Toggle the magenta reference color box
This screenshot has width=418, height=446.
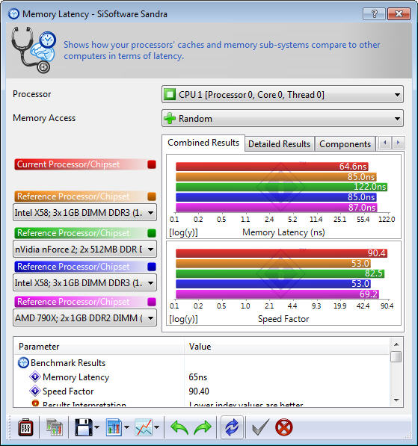152,302
